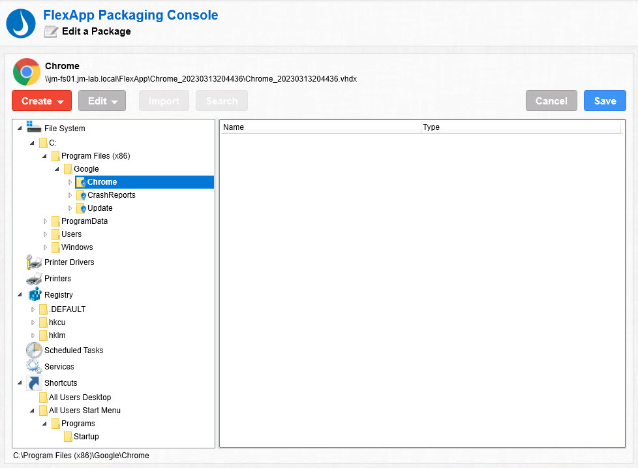The image size is (638, 468).
Task: Click the CrashReports shielded folder icon
Action: 81,195
